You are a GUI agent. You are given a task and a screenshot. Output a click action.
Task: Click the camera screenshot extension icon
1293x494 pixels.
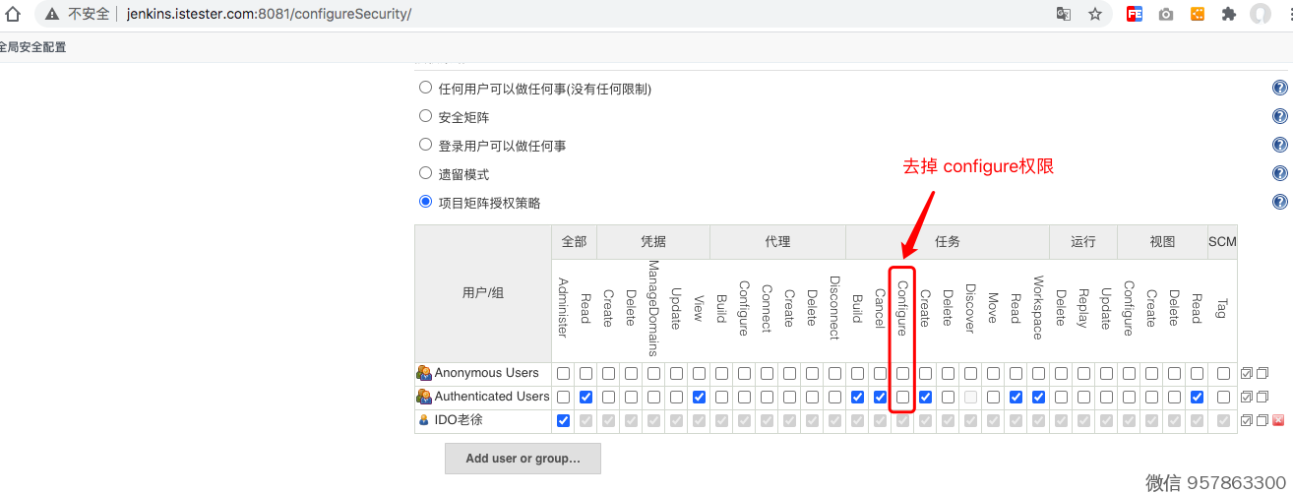(1166, 15)
